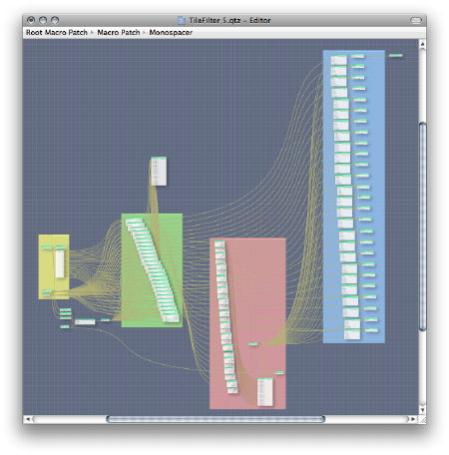Viewport: 449px width, 455px height.
Task: Click the document icon in title bar
Action: coord(182,20)
